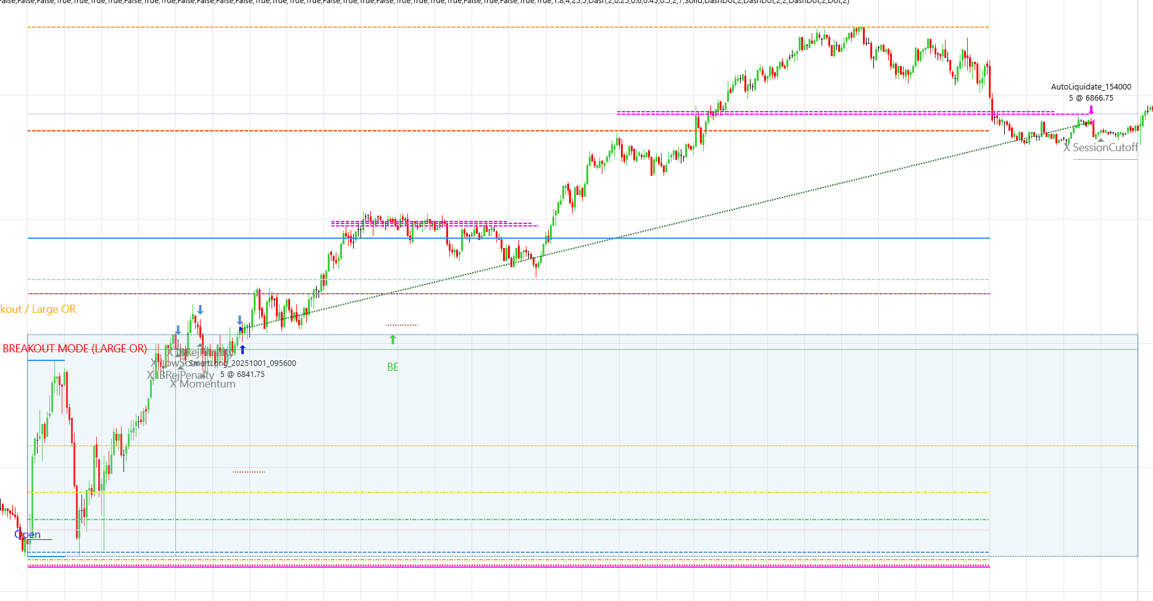Click the orange Large OR label on the left
The height and width of the screenshot is (601, 1153).
38,309
